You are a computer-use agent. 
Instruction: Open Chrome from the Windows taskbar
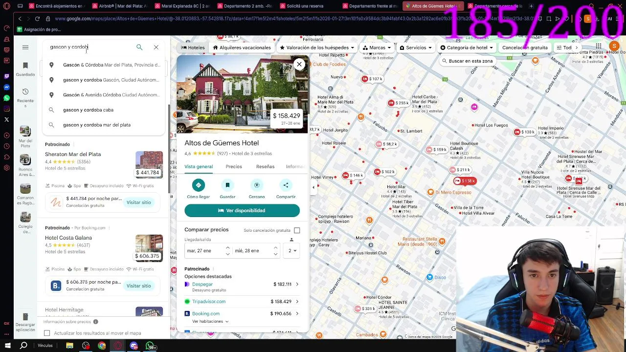[102, 346]
